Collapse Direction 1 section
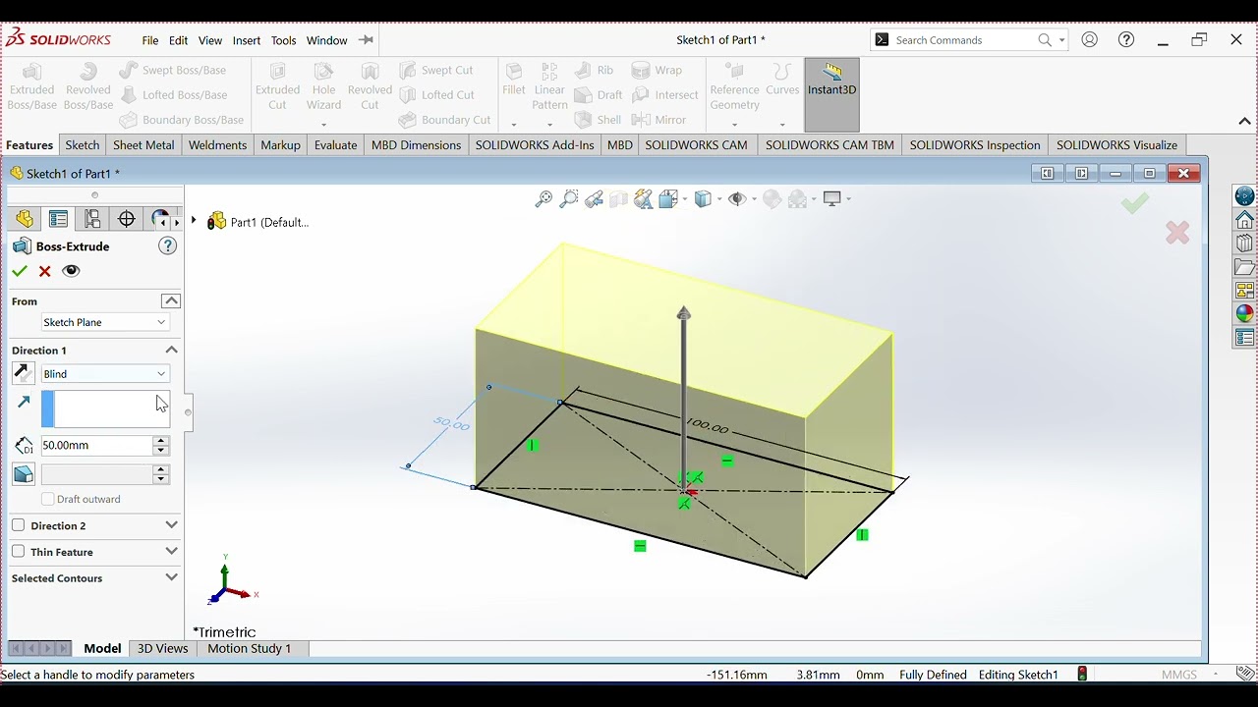1258x707 pixels. [171, 350]
